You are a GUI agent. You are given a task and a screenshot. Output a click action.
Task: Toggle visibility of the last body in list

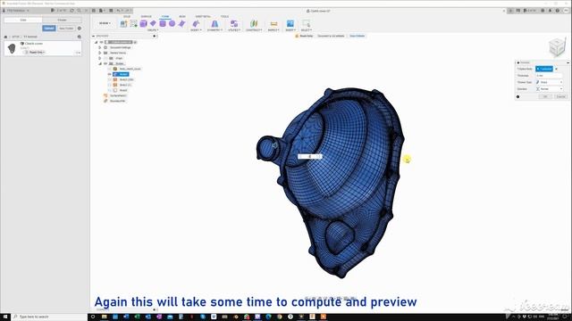(109, 90)
